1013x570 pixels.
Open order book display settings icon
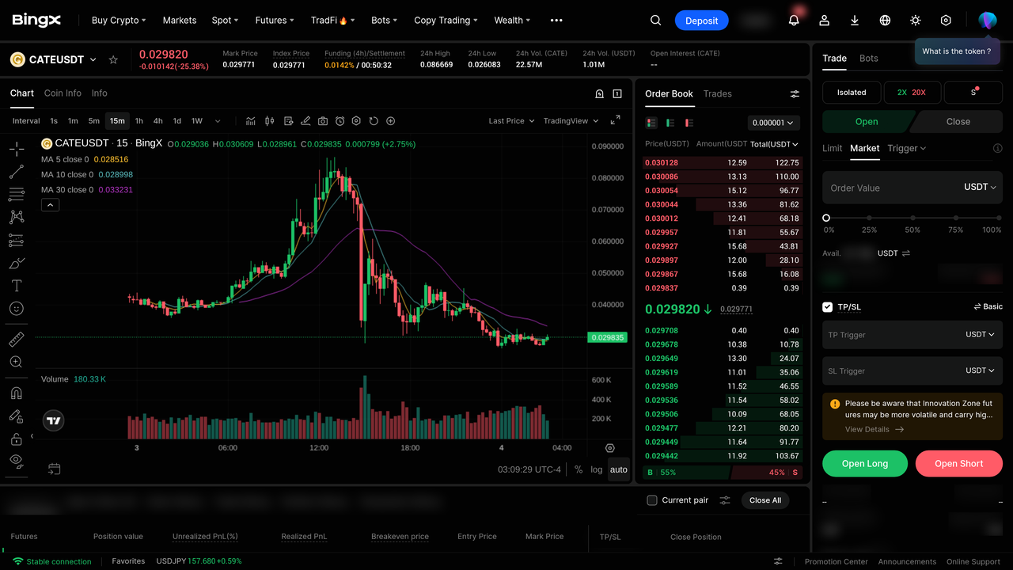click(795, 94)
